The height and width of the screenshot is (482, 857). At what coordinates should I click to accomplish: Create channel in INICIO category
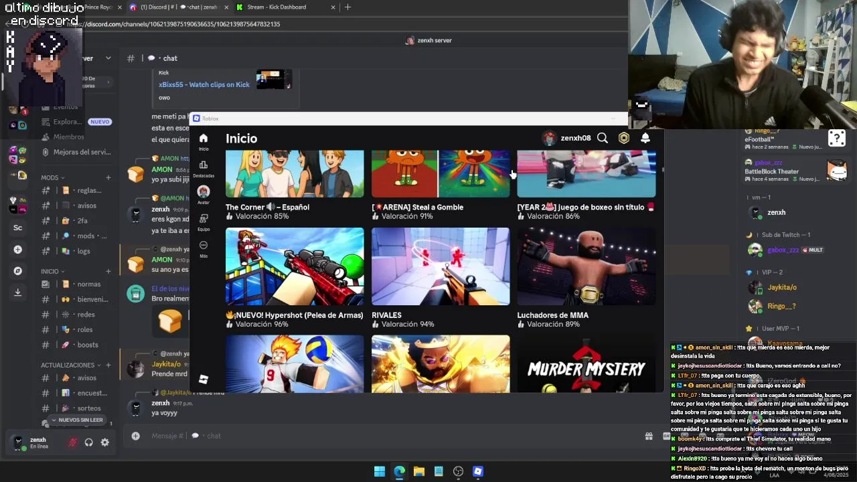(108, 271)
